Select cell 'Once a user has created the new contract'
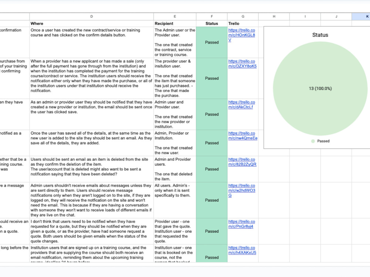The height and width of the screenshot is (277, 370). 91,43
